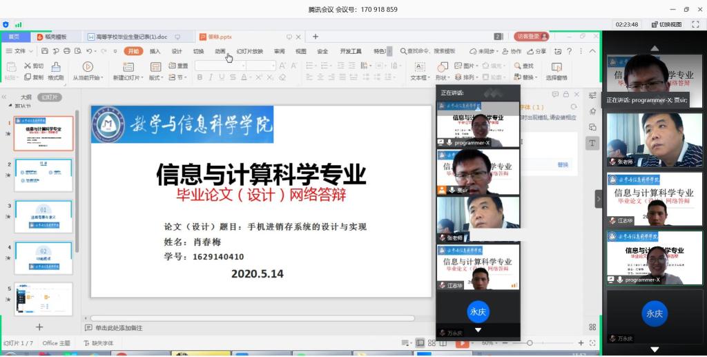Adjust the zoom slider in status bar

pyautogui.click(x=530, y=343)
